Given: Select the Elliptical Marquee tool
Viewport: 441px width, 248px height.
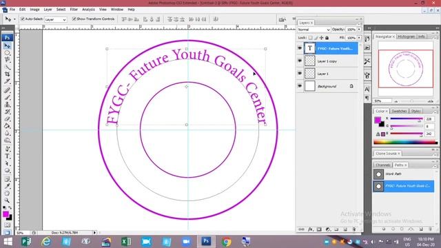Looking at the screenshot, I should click(x=8, y=53).
